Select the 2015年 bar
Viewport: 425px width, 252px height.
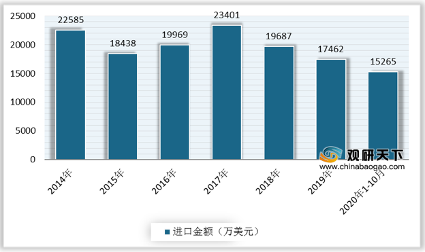[123, 107]
